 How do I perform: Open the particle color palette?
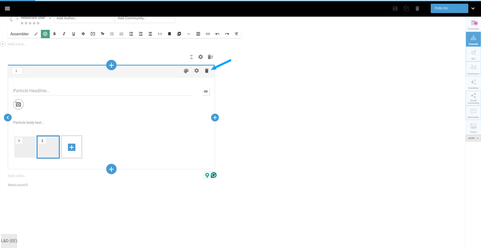[186, 71]
